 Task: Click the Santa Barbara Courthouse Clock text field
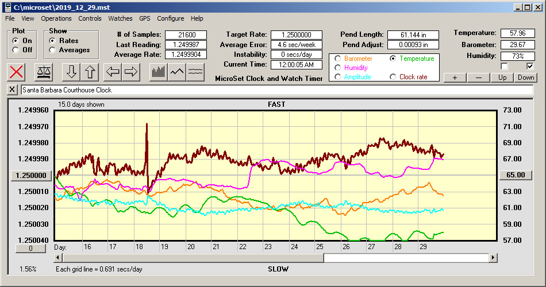[x=276, y=90]
